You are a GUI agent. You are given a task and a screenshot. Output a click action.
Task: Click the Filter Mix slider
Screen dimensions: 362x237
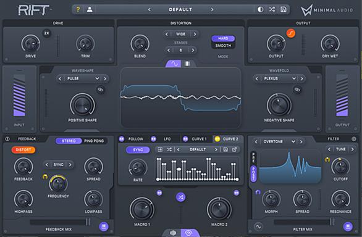click(305, 222)
